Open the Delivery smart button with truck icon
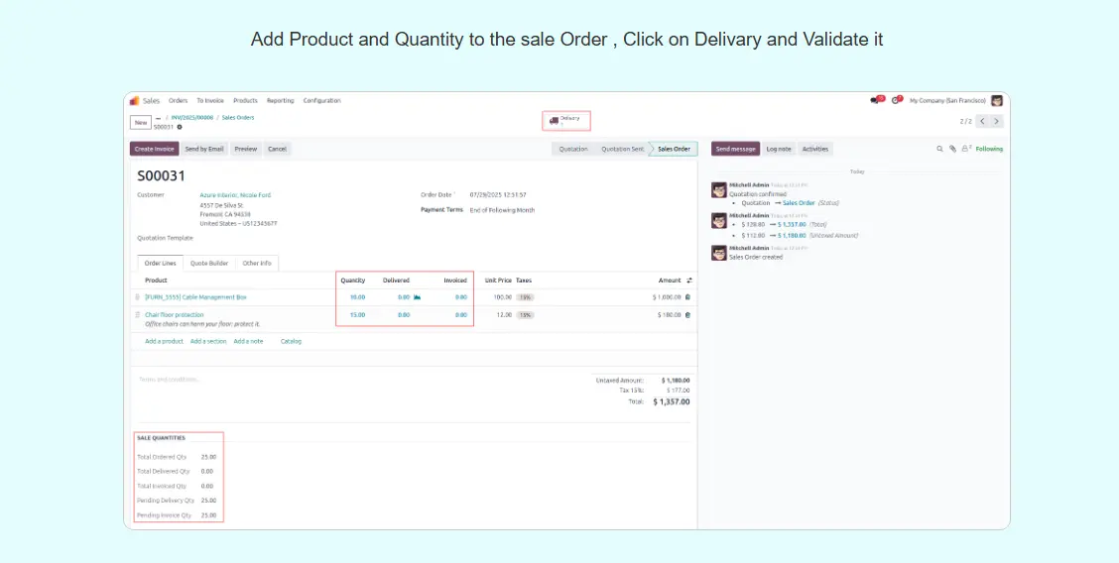 (x=565, y=120)
